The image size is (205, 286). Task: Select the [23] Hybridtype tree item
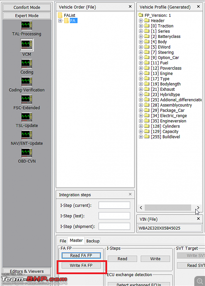coord(165,95)
